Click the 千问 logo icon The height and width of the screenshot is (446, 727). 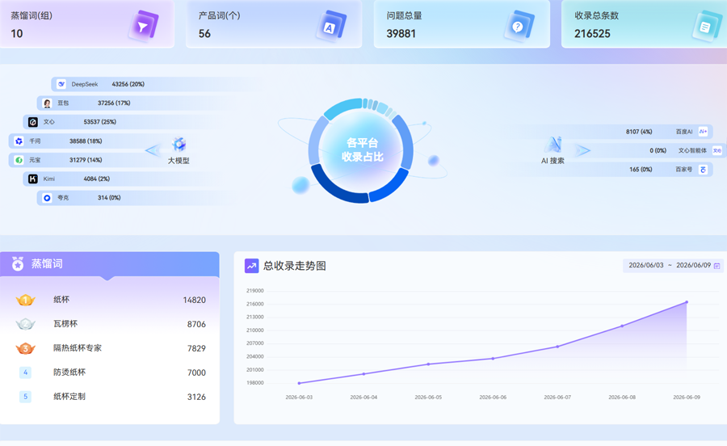coord(19,141)
